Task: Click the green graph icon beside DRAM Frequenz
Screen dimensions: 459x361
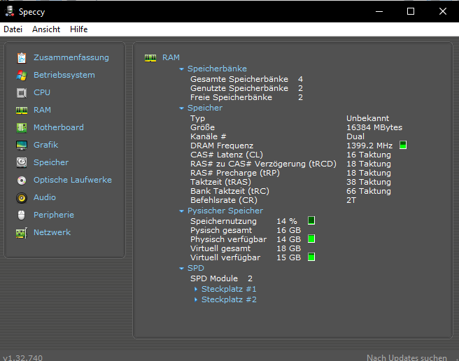Action: click(x=403, y=145)
